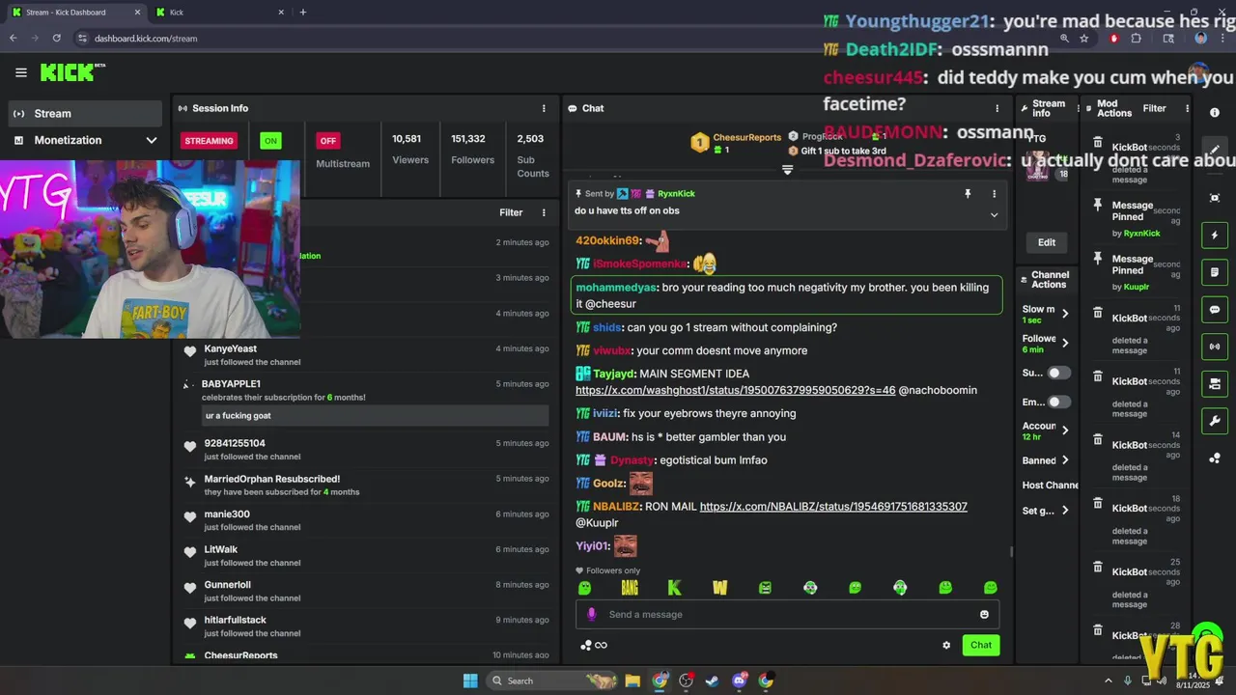This screenshot has height=695, width=1236.
Task: Click the chat scrollbar
Action: coord(1011,552)
